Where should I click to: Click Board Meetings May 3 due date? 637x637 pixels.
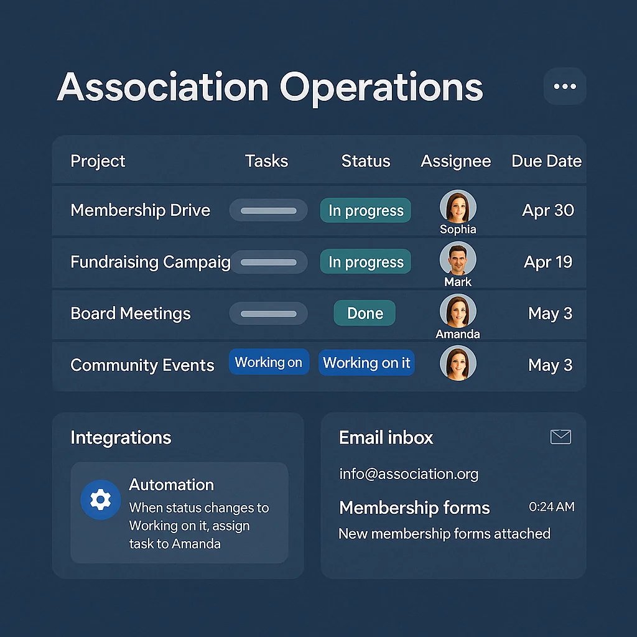tap(550, 314)
